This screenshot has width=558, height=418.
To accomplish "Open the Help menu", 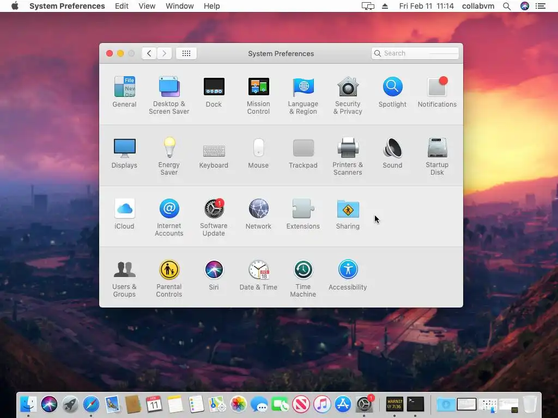I will pos(212,6).
